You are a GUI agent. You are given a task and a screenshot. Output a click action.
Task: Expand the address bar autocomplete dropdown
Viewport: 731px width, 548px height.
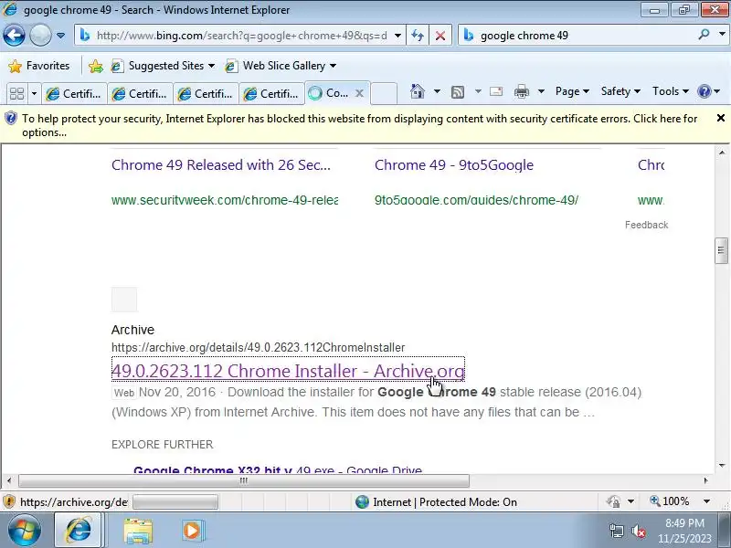pyautogui.click(x=397, y=36)
